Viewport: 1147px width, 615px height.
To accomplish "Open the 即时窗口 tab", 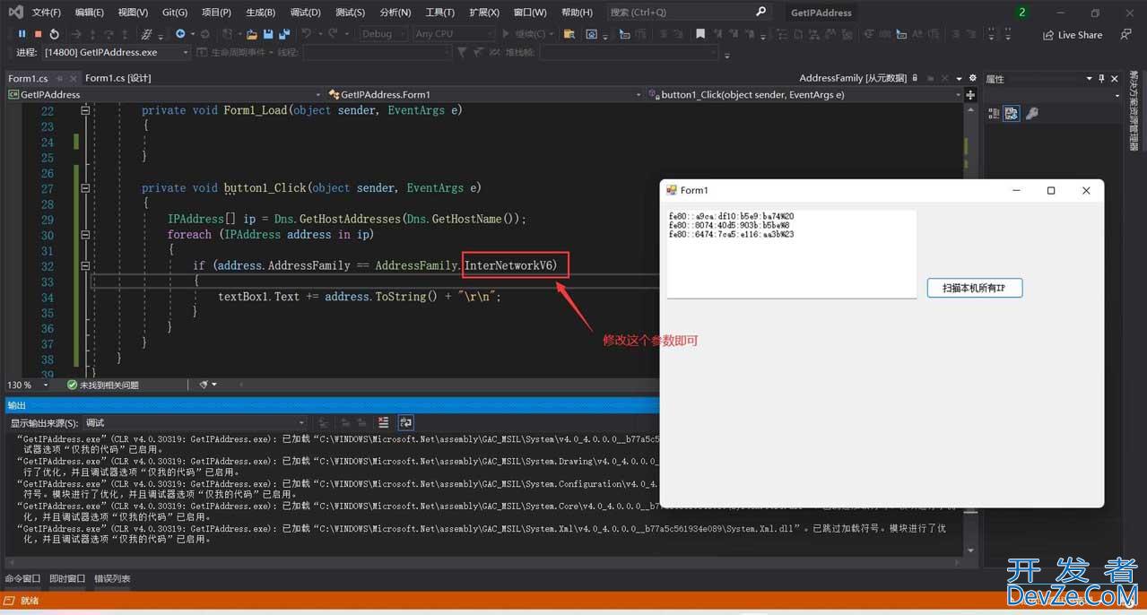I will pyautogui.click(x=67, y=579).
